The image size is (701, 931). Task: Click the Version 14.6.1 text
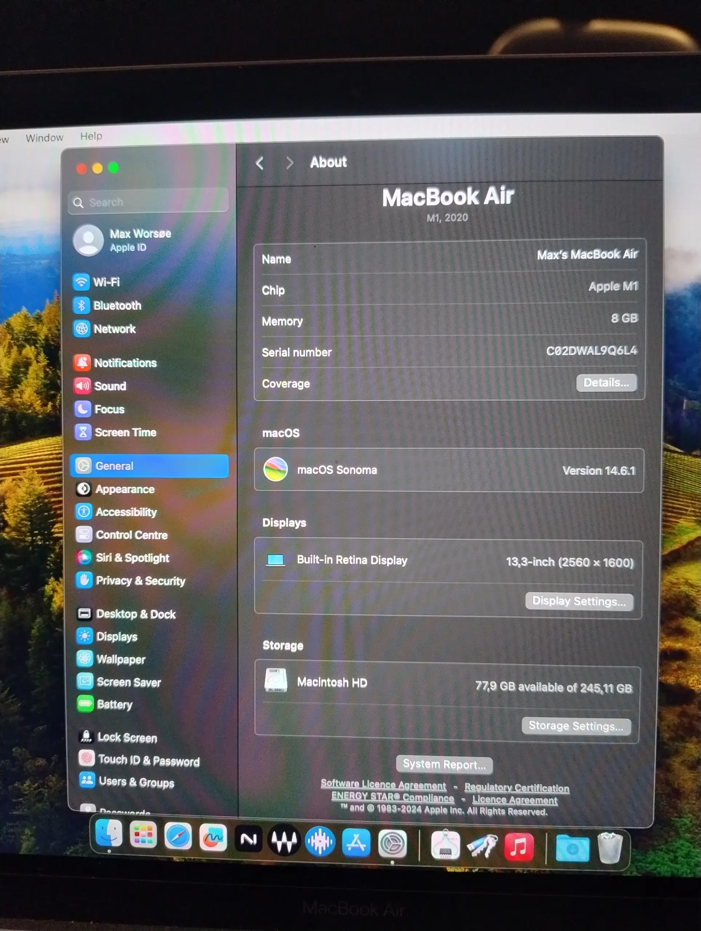(599, 471)
